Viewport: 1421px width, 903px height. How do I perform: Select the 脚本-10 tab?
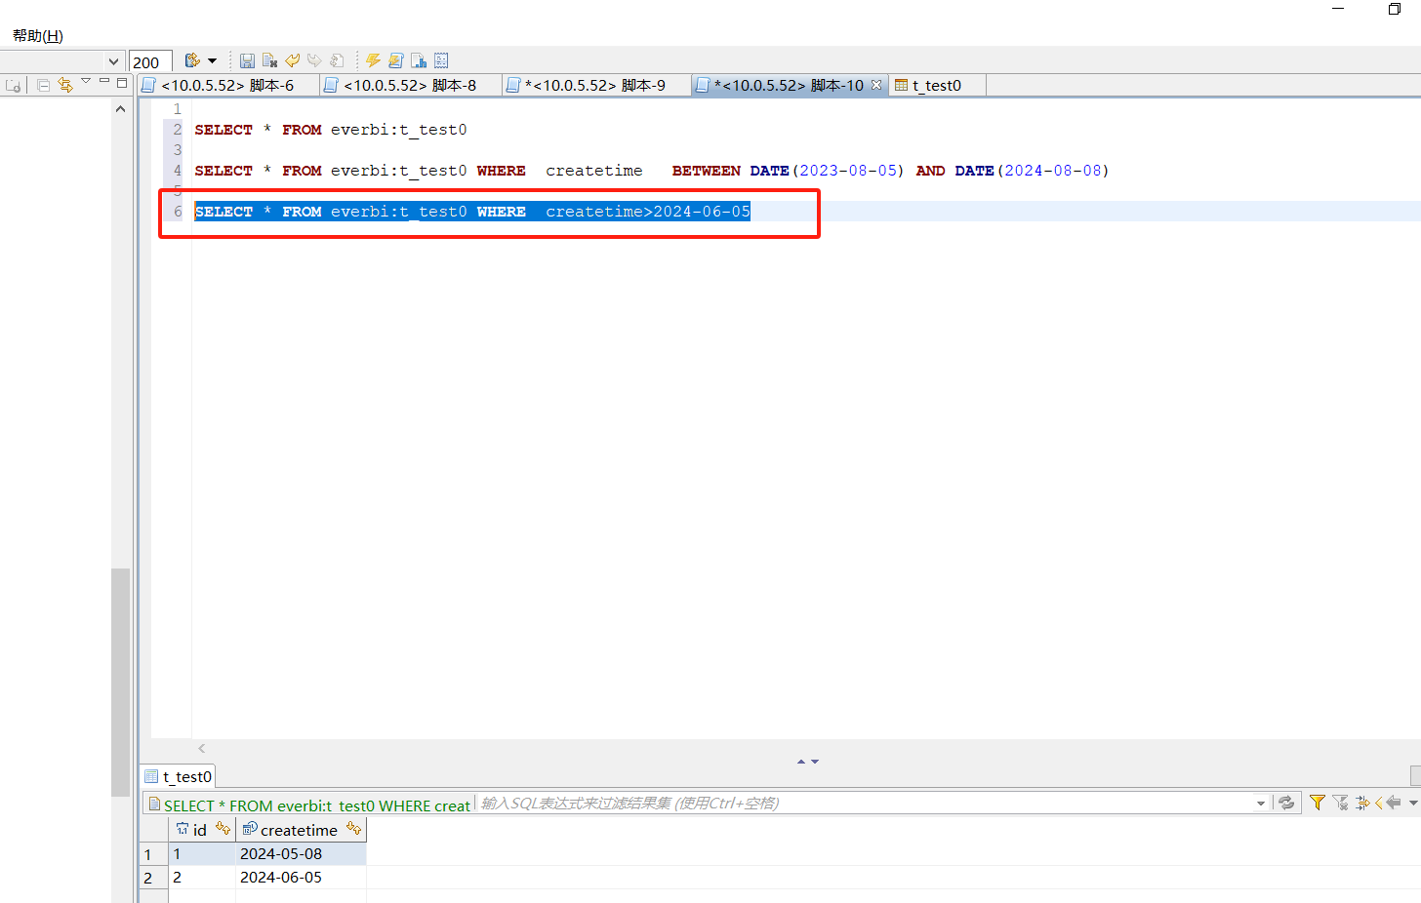pyautogui.click(x=788, y=85)
